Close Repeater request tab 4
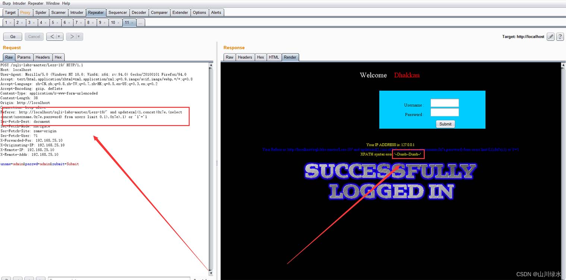 [x=46, y=23]
